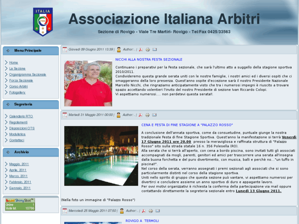Open PDF icon for Giovedì 09 Giugno article
This screenshot has width=299, height=224.
coord(141,50)
